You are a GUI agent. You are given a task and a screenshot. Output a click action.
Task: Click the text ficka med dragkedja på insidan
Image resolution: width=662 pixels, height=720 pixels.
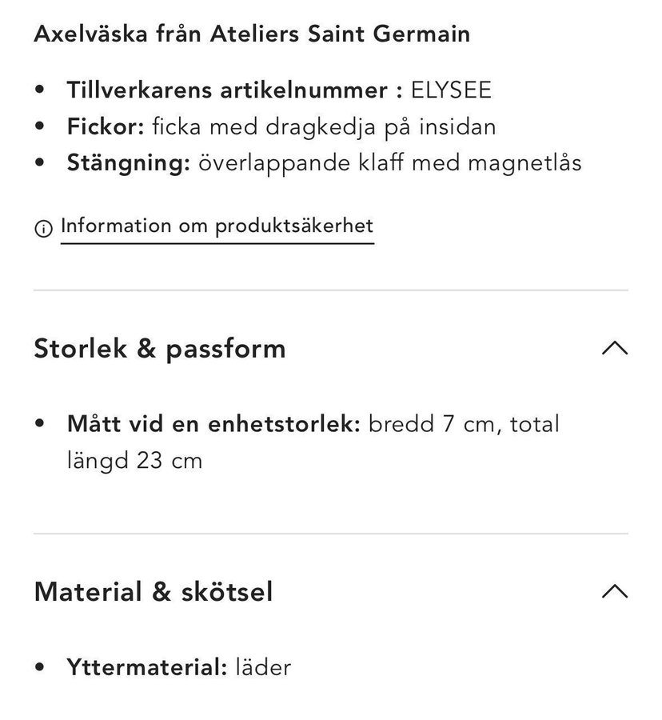click(x=324, y=126)
